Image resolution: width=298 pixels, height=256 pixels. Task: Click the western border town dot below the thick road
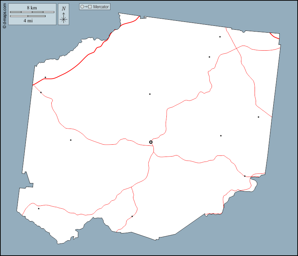pyautogui.click(x=41, y=92)
